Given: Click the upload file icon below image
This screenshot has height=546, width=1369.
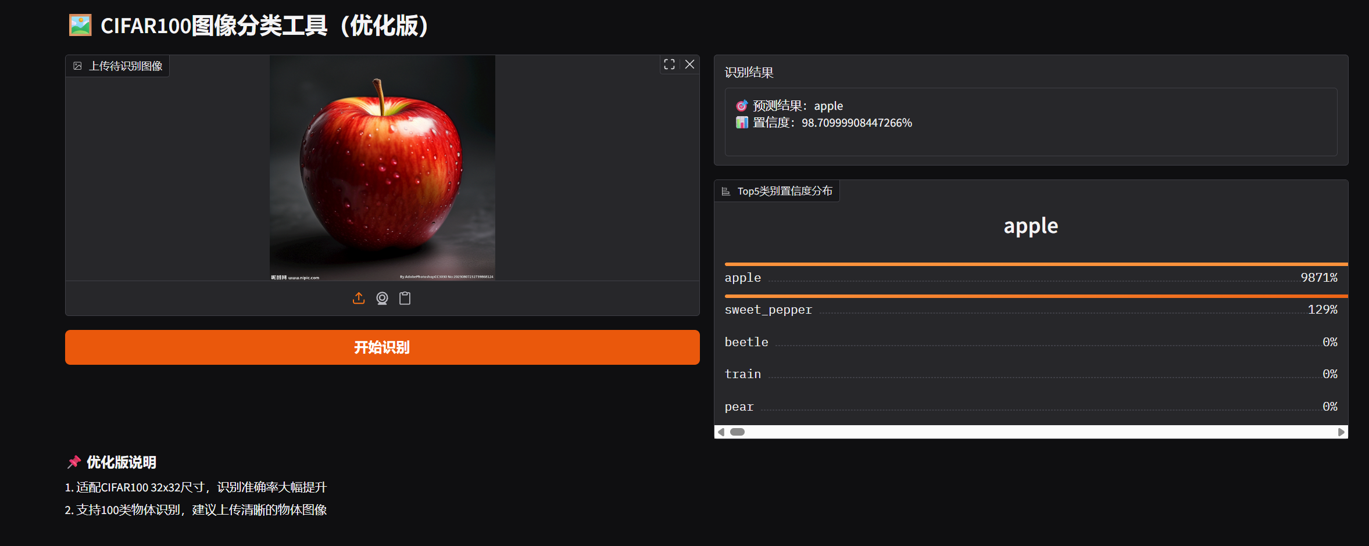Looking at the screenshot, I should pos(359,299).
